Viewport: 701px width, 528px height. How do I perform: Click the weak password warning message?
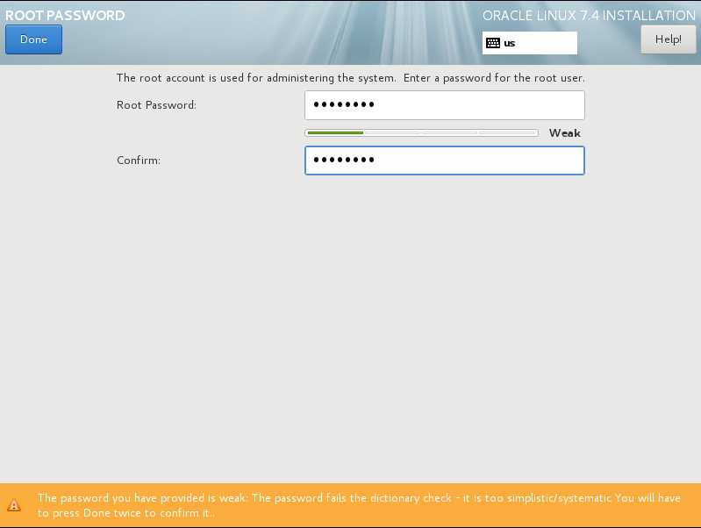359,505
